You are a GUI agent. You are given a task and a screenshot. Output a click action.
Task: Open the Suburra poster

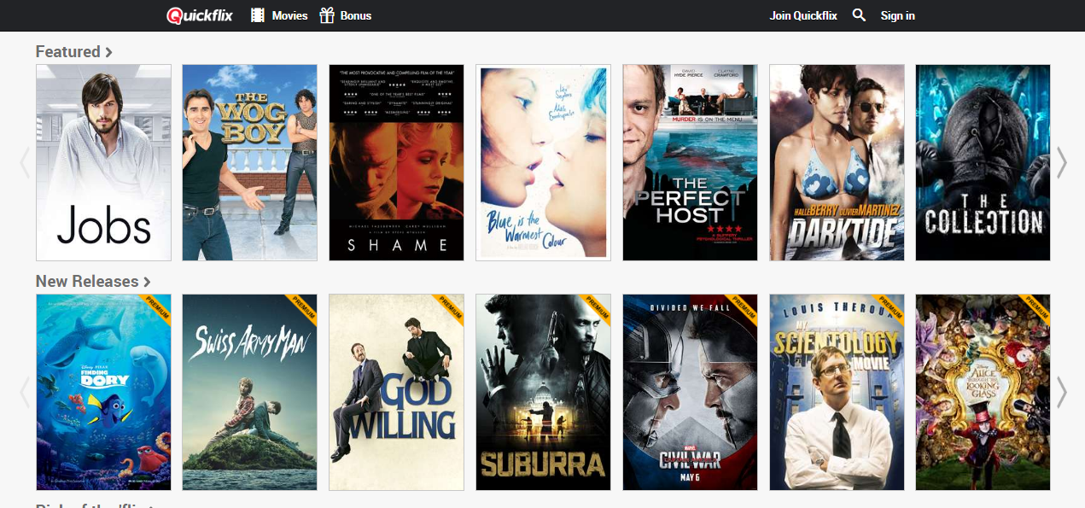coord(543,393)
